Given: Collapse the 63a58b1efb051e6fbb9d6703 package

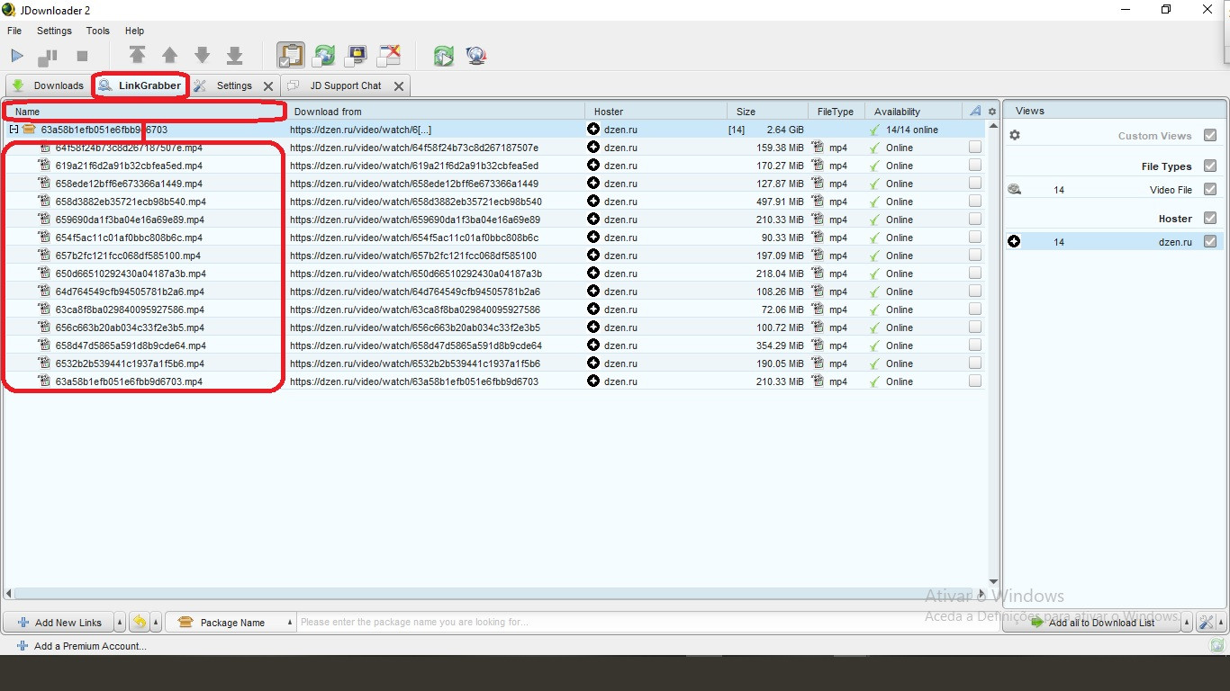Looking at the screenshot, I should (14, 130).
